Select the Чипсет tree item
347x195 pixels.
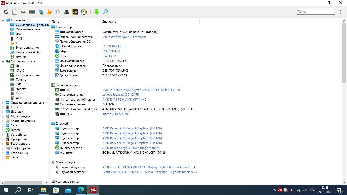tap(18, 89)
